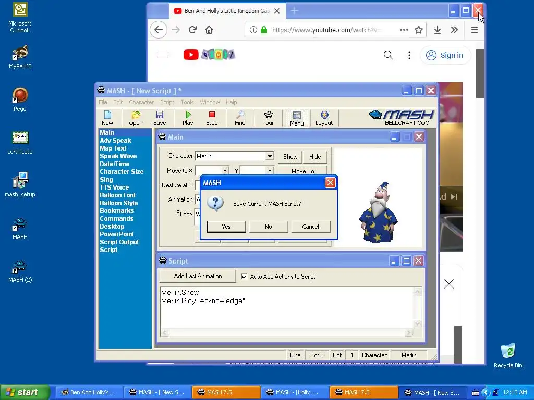Click the MyPal 68 desktop icon
Viewport: 534px width, 400px height.
tap(20, 57)
